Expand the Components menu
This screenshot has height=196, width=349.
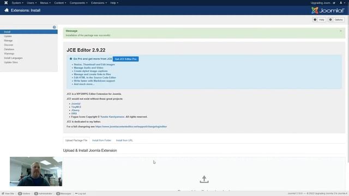pyautogui.click(x=79, y=3)
